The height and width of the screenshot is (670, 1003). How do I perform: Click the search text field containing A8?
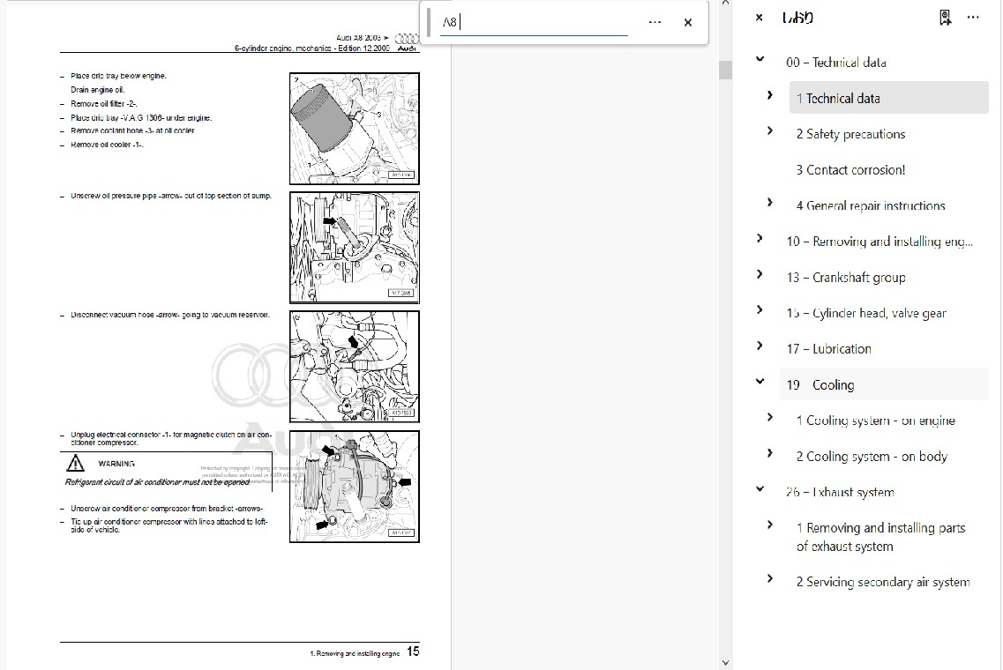coord(534,22)
